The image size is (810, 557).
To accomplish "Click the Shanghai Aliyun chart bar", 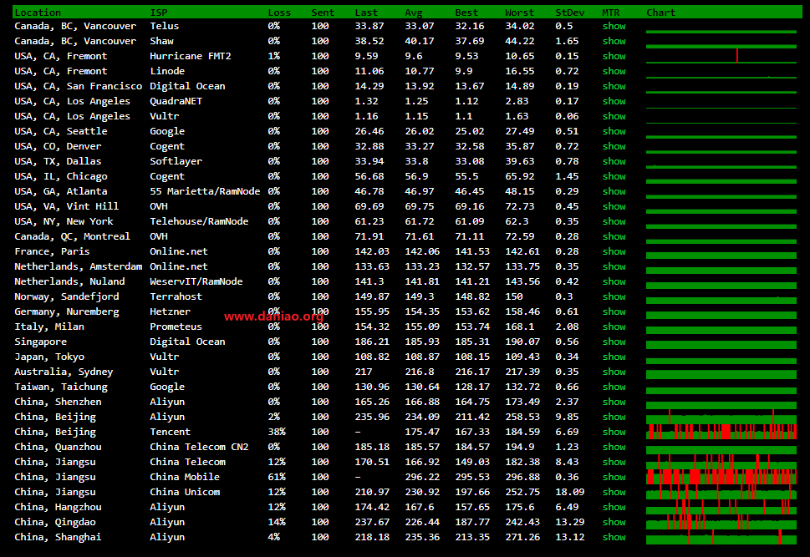I will [721, 536].
